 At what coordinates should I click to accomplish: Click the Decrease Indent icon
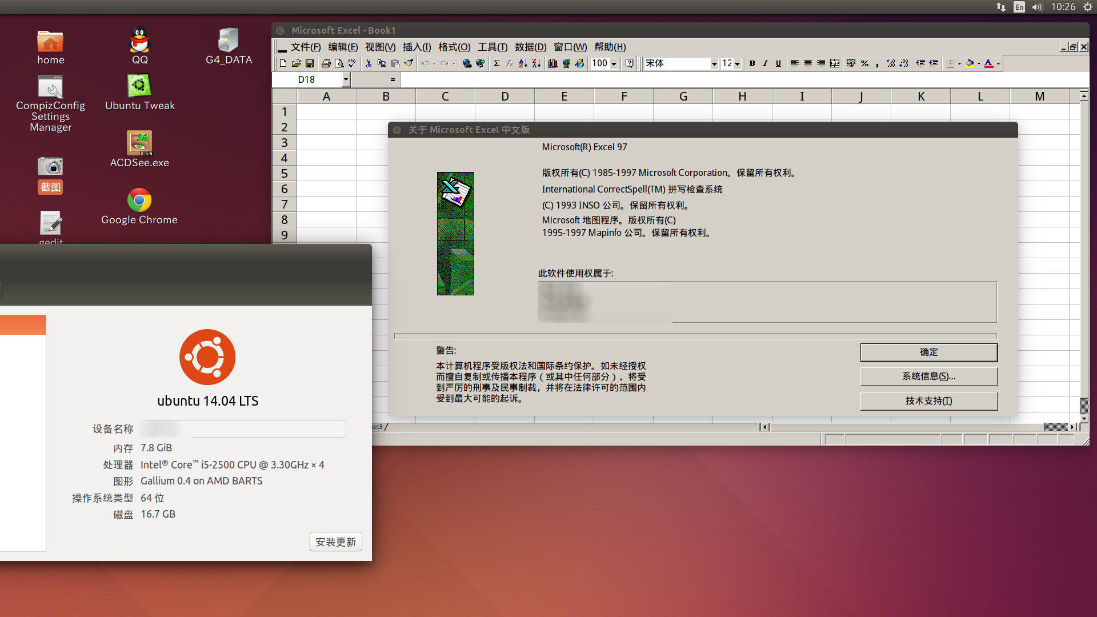(x=920, y=63)
